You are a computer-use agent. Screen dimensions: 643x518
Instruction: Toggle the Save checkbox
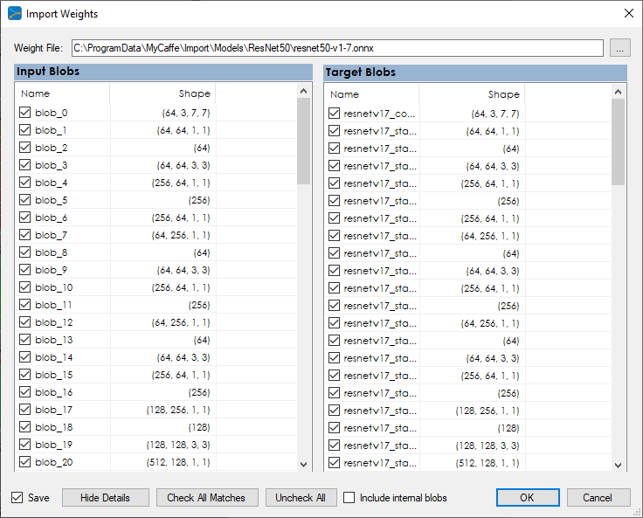coord(17,498)
